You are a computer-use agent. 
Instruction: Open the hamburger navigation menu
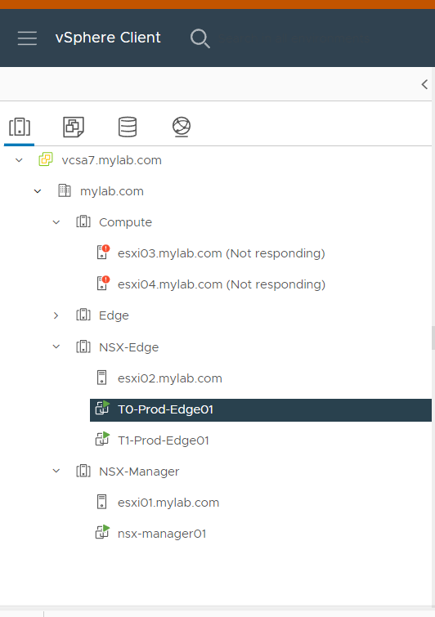click(x=27, y=38)
